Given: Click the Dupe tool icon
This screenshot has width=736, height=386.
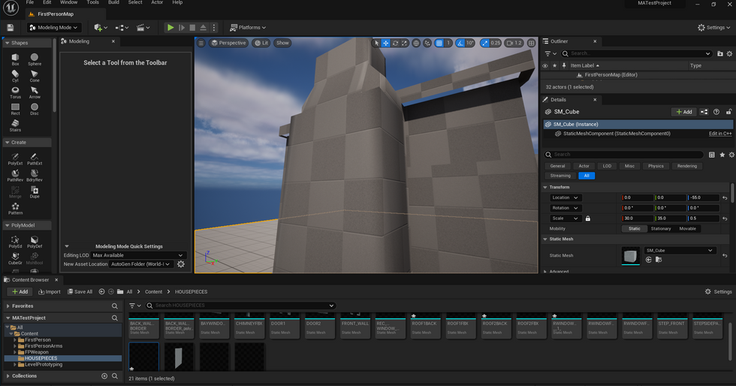Looking at the screenshot, I should coord(35,191).
